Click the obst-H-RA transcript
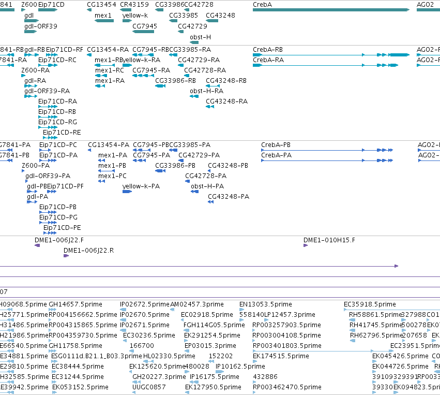Screen dimensions: 440x395 point(194,96)
